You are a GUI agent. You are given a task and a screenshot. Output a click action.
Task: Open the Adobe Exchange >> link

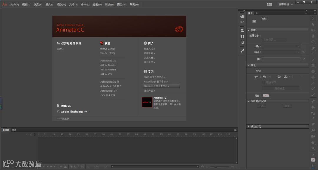pyautogui.click(x=74, y=112)
